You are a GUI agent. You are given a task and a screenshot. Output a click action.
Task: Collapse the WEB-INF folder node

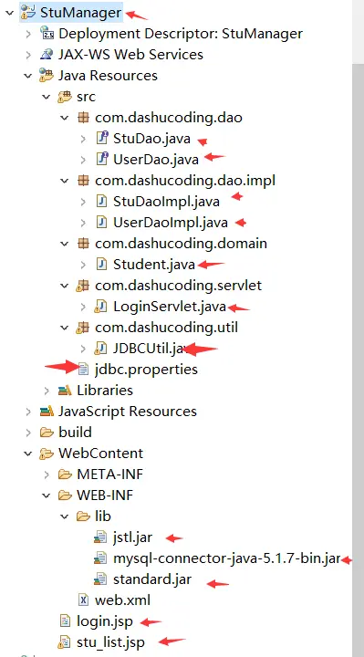coord(47,495)
